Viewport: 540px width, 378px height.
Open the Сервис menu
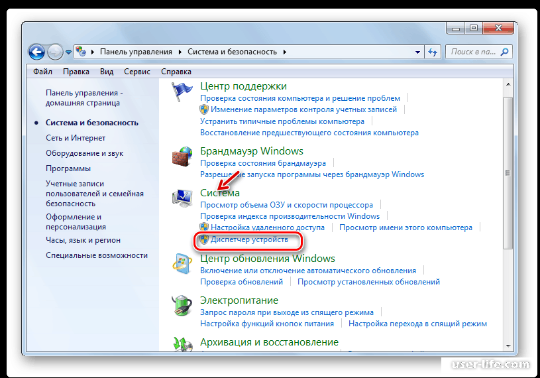[x=137, y=72]
